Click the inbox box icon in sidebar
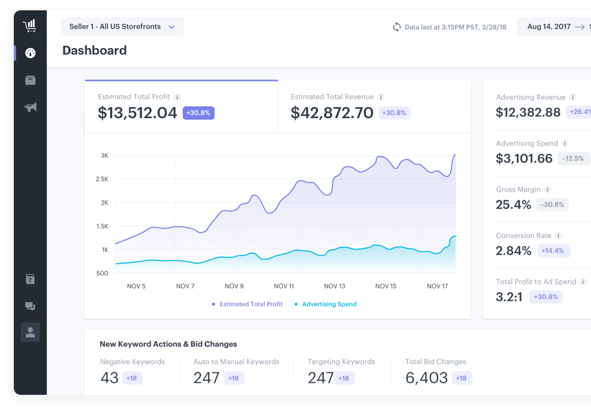591x412 pixels. click(30, 80)
